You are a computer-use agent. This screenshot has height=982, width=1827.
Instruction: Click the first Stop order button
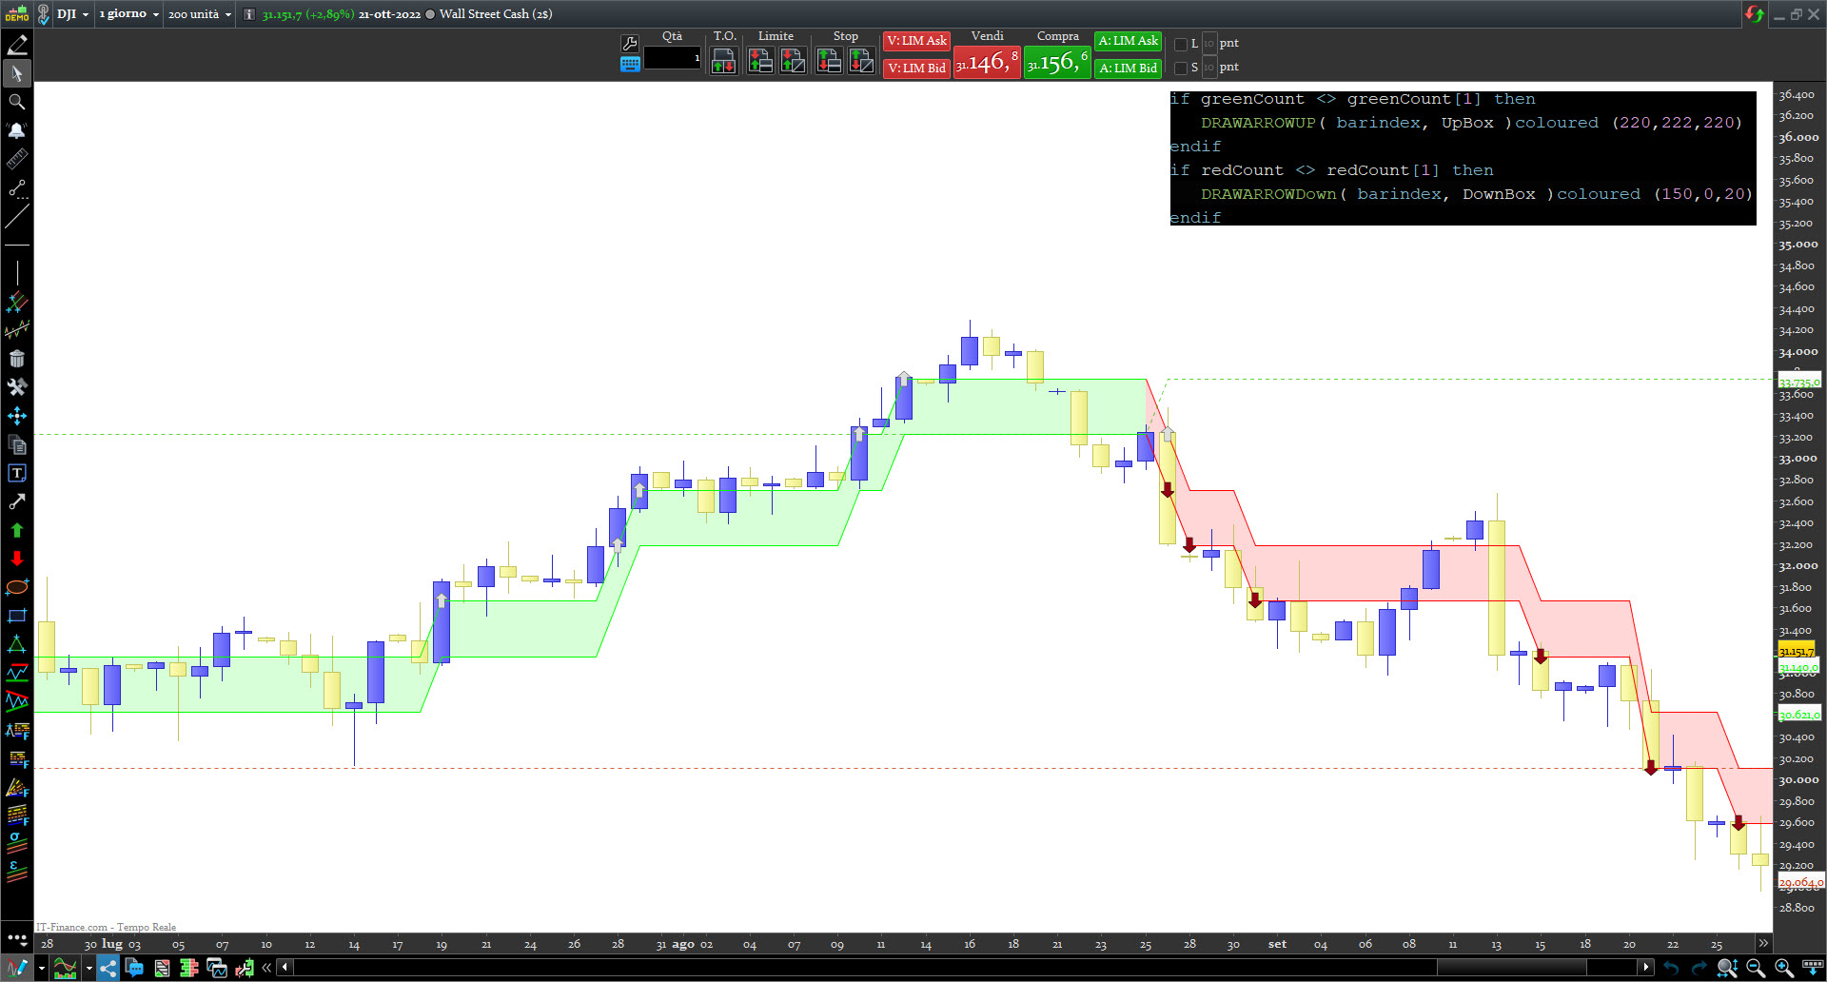click(829, 61)
